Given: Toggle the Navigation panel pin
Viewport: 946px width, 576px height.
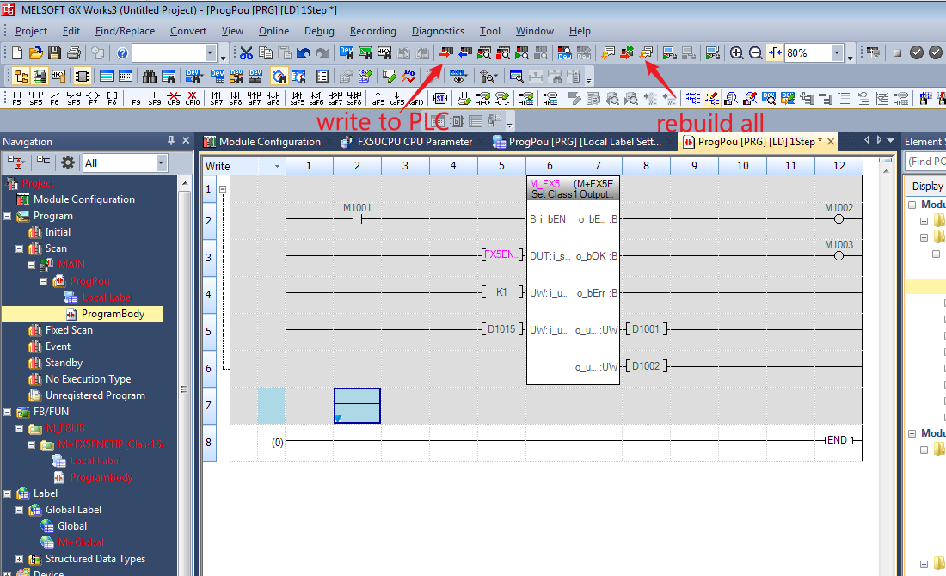Looking at the screenshot, I should [171, 141].
